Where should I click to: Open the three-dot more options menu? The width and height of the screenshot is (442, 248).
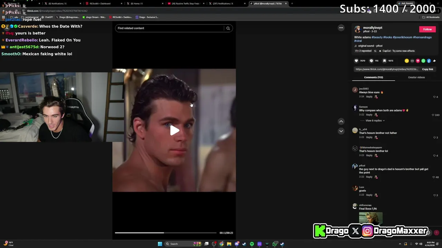[341, 28]
